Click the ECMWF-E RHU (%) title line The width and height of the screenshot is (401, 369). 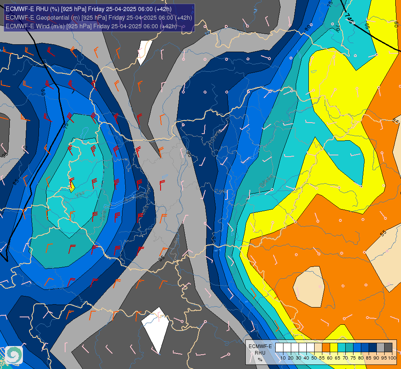click(88, 9)
